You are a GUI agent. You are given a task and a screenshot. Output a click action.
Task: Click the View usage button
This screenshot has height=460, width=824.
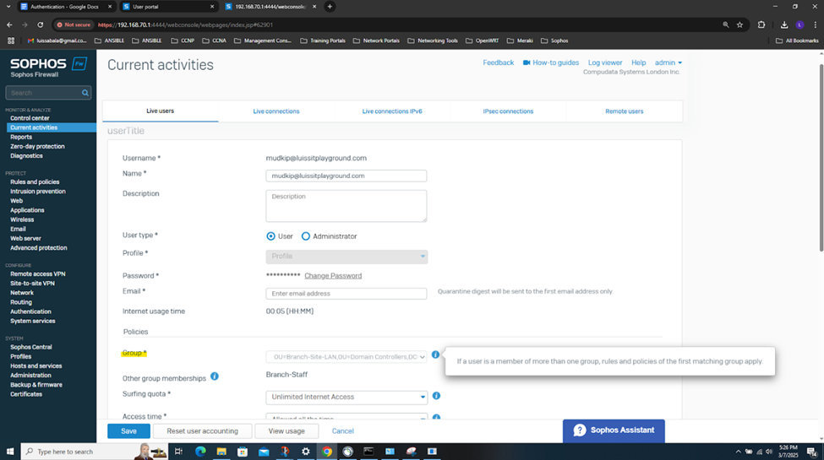(x=286, y=431)
